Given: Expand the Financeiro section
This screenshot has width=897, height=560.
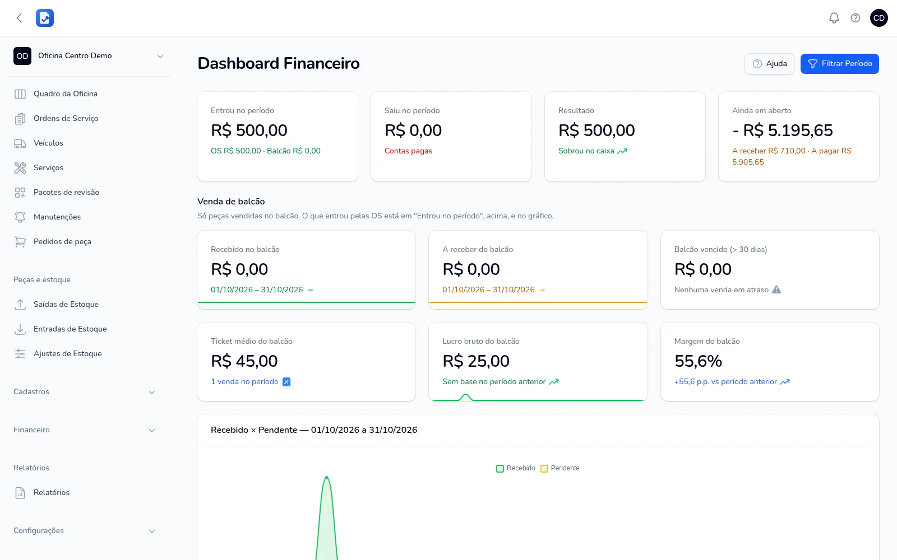Looking at the screenshot, I should point(84,430).
